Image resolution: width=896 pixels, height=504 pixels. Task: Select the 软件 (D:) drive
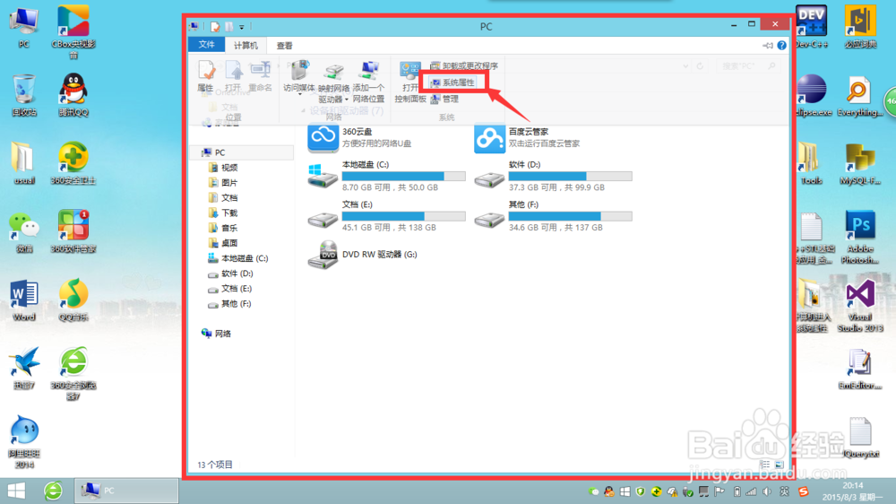pos(553,176)
